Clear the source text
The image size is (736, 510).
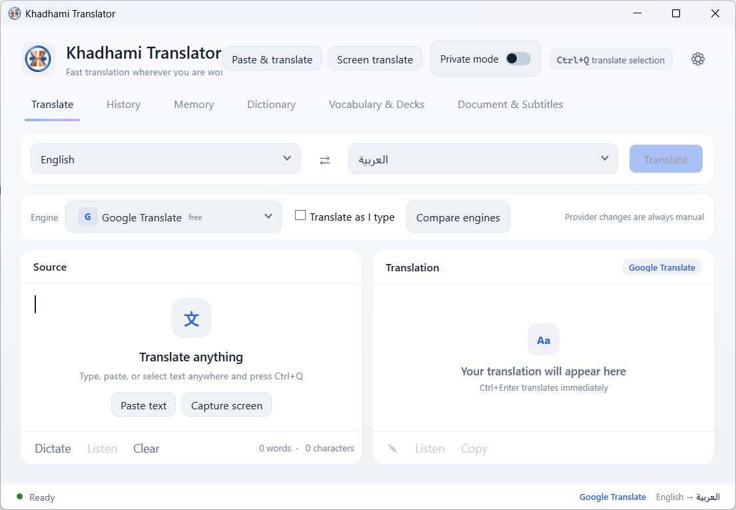146,449
